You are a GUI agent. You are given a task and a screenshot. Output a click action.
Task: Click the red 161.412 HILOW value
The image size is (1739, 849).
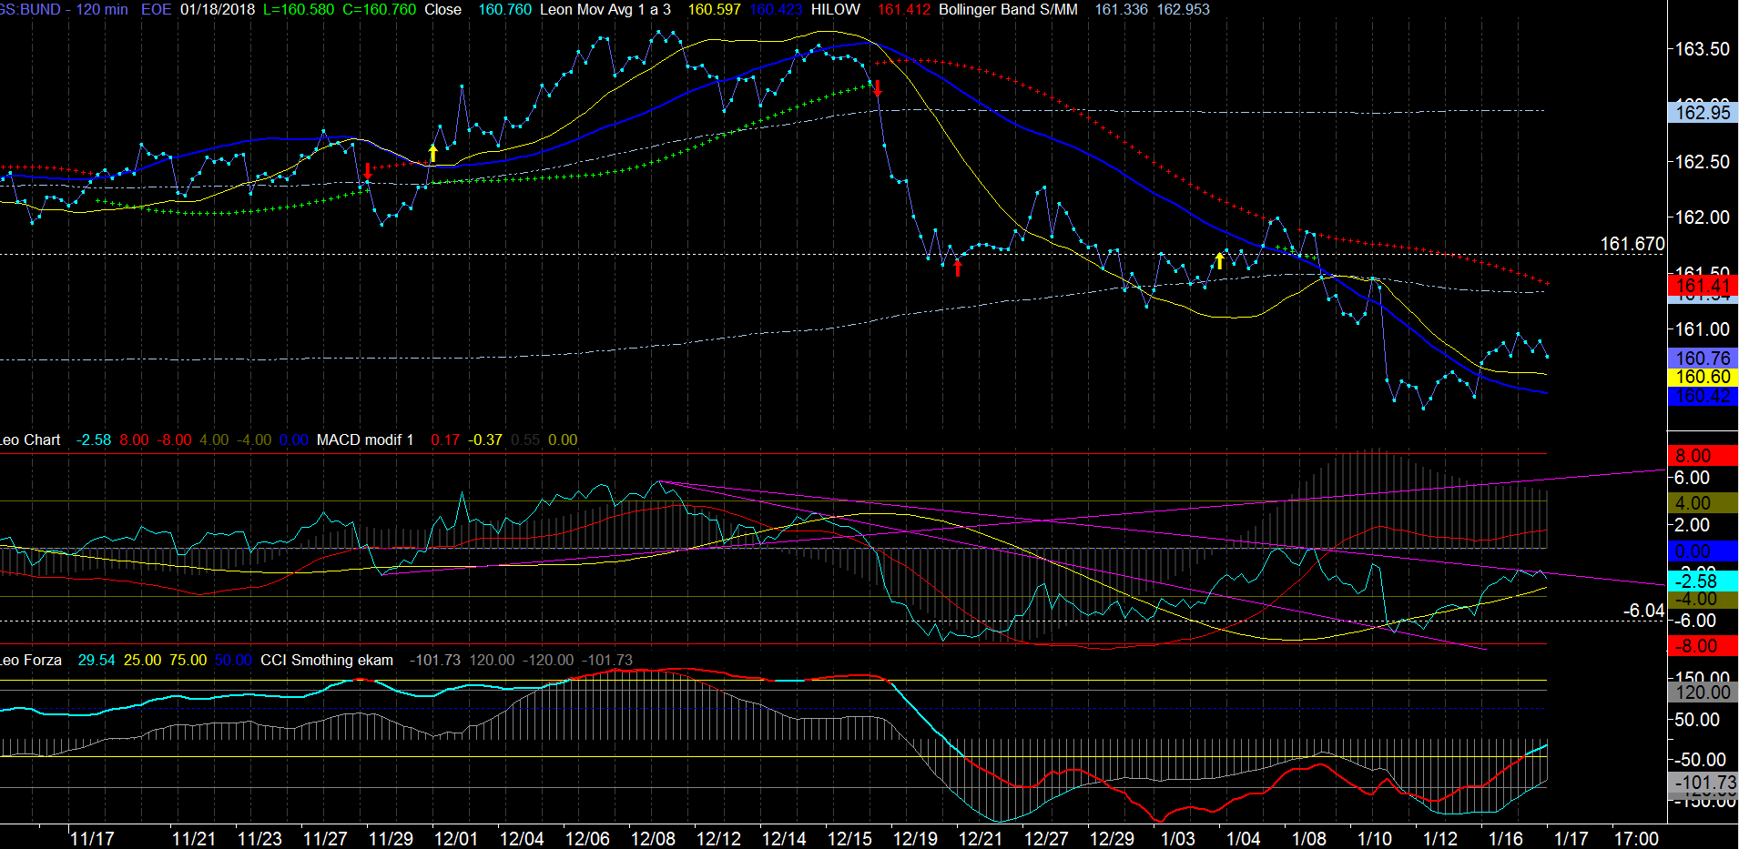click(904, 9)
